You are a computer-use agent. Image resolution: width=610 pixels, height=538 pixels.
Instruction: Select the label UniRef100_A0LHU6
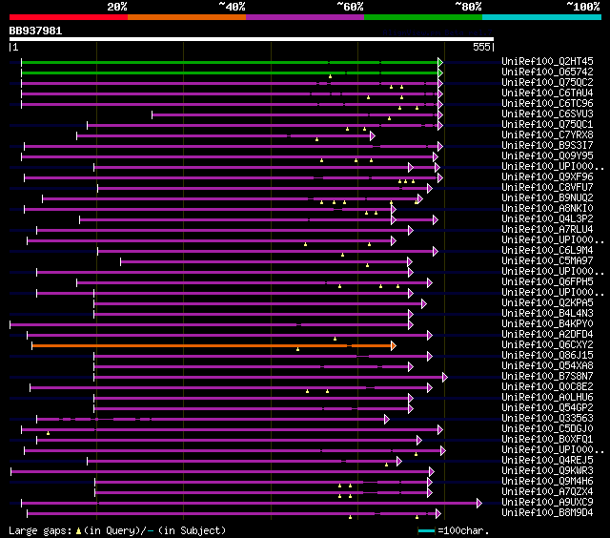pos(547,398)
